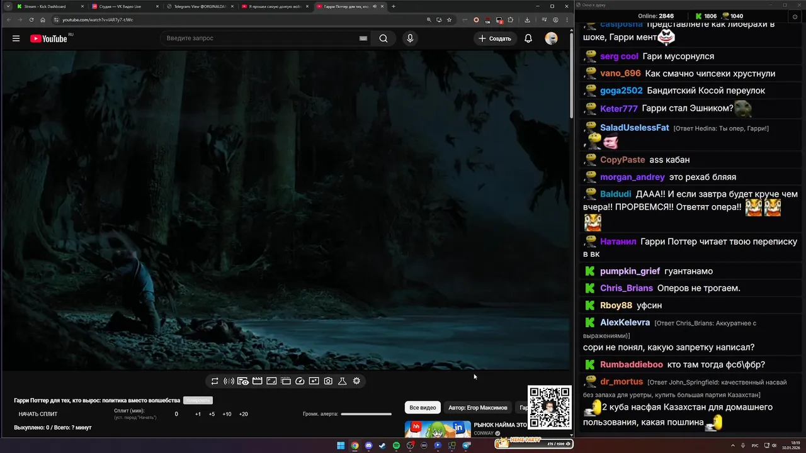806x453 pixels.
Task: Click the copy button beside video title
Action: [x=198, y=401]
